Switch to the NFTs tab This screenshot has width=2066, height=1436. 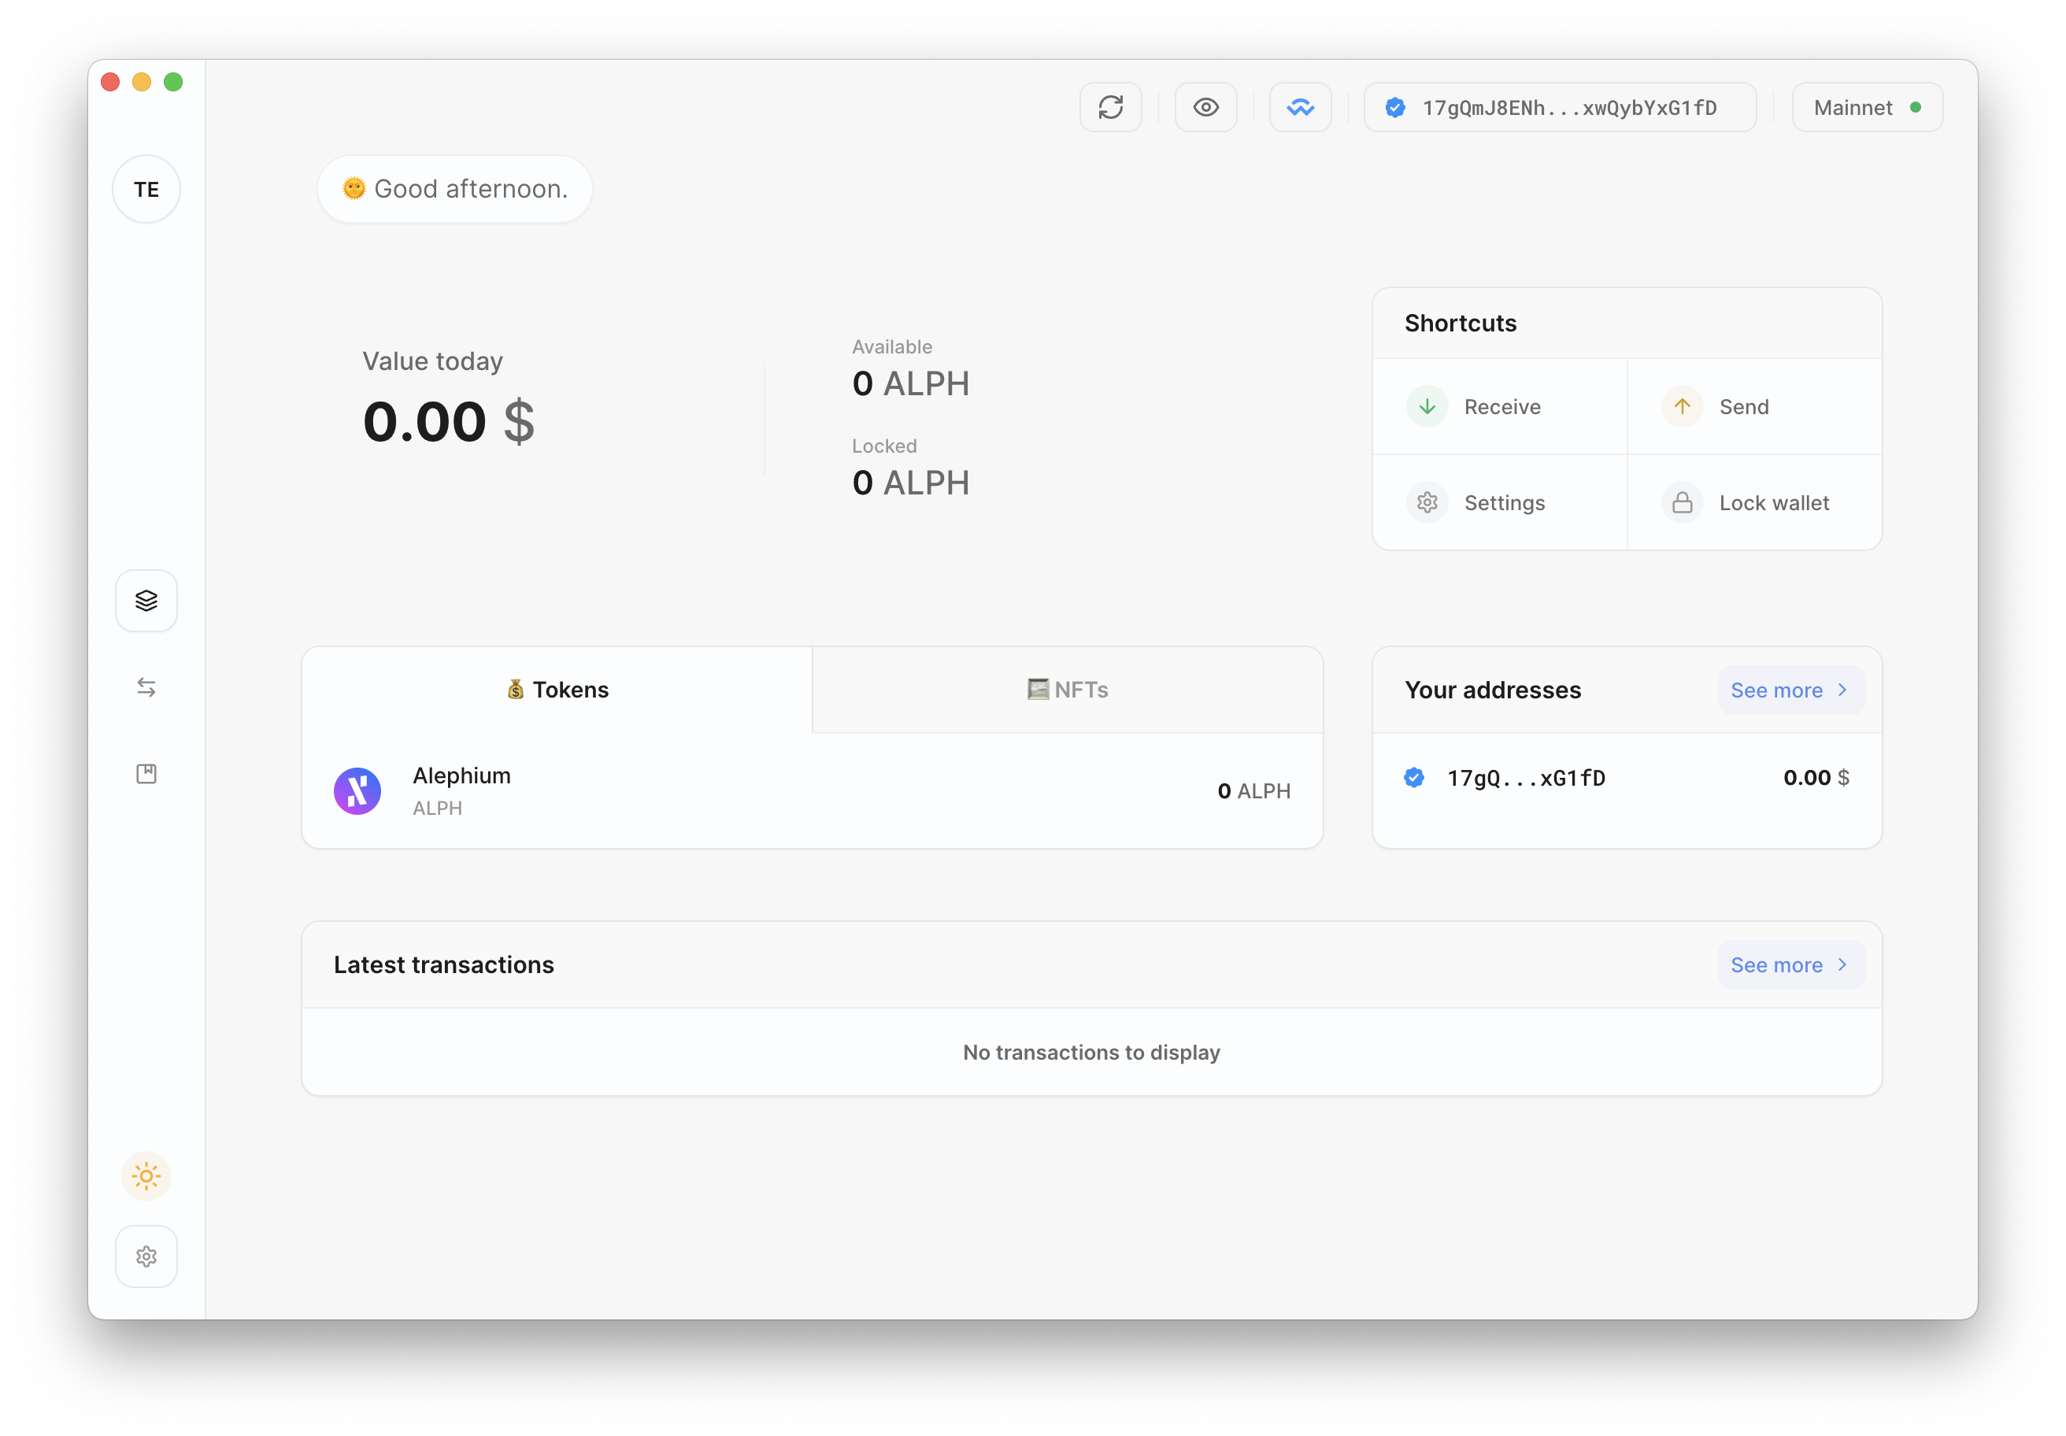tap(1067, 690)
